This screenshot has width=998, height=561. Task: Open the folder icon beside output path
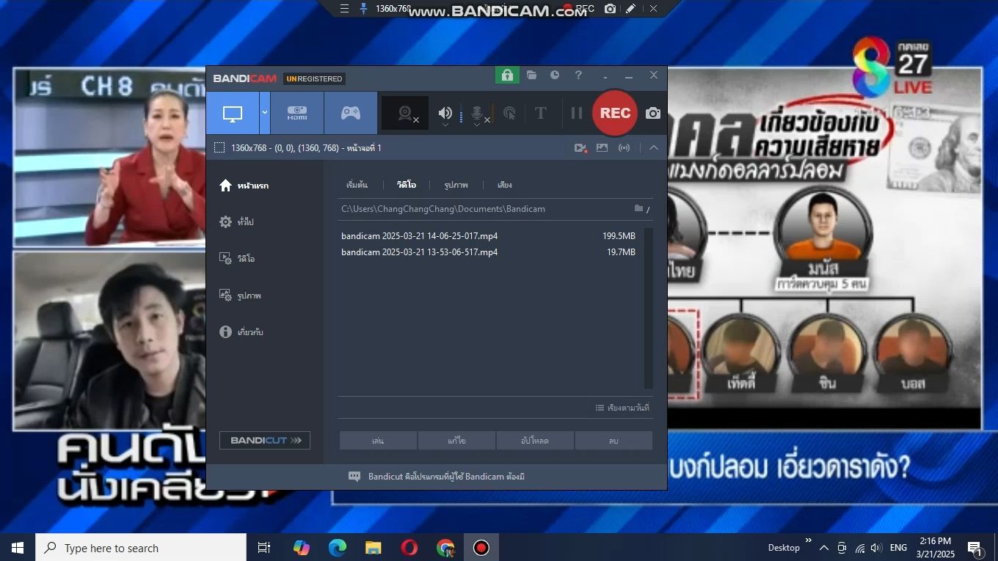(x=639, y=209)
